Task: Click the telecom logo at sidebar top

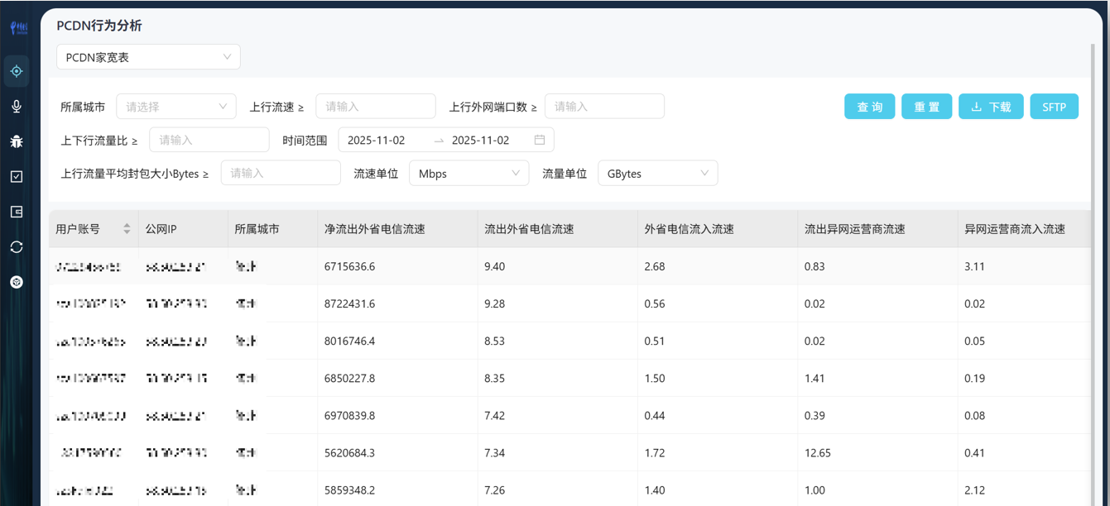Action: (18, 29)
